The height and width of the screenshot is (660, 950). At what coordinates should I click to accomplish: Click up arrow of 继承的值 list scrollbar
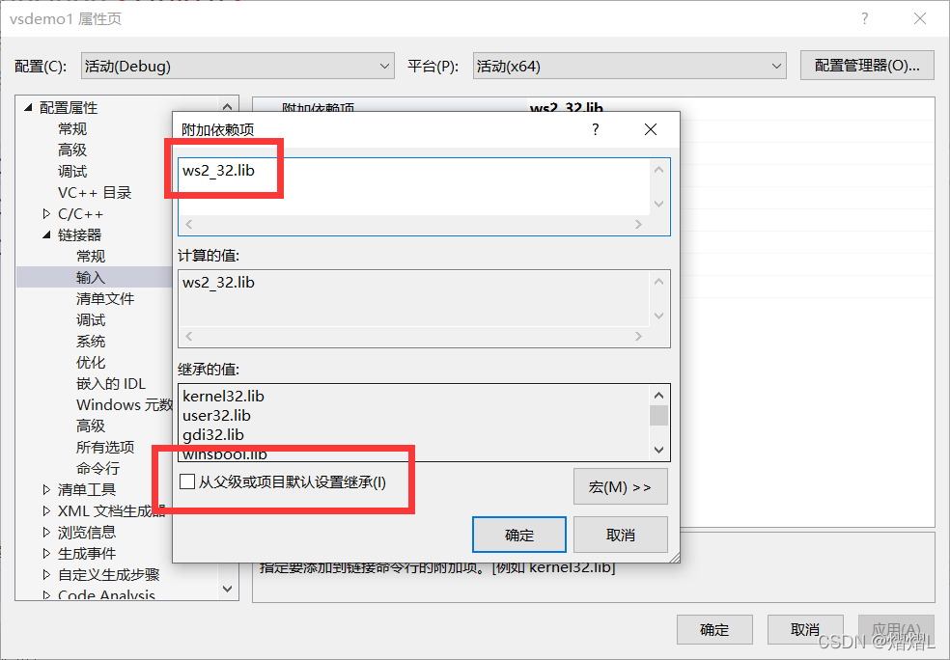coord(659,396)
